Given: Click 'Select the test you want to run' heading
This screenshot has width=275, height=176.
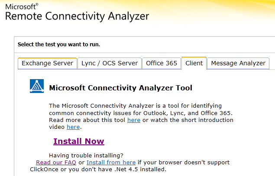Looking at the screenshot, I should coord(59,45).
